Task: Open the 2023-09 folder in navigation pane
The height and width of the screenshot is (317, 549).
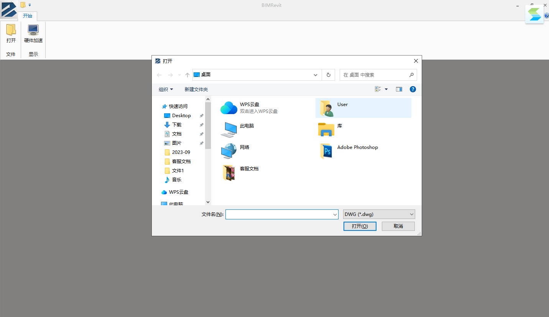Action: click(x=181, y=152)
